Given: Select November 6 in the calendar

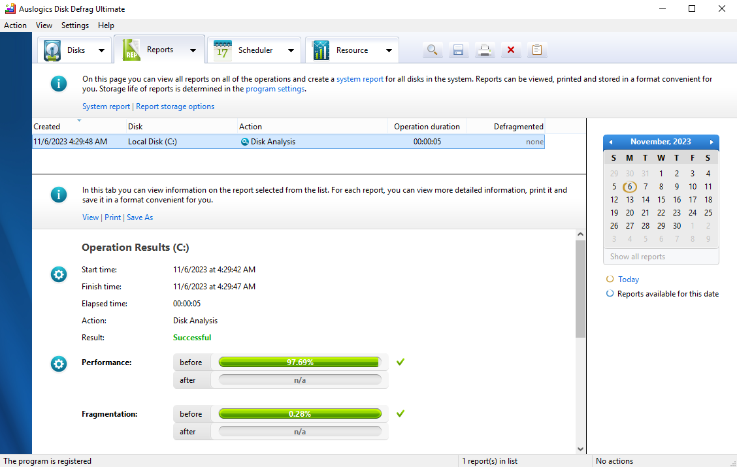Looking at the screenshot, I should tap(630, 187).
